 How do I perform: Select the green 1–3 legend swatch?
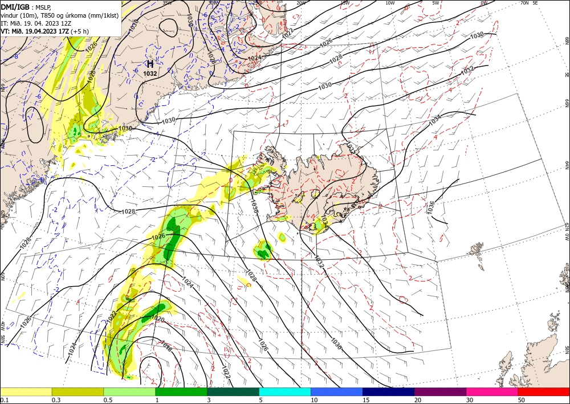(181, 392)
